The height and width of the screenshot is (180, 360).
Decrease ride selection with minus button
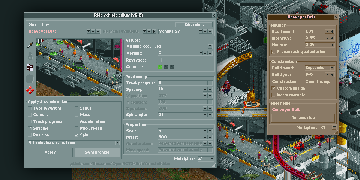tap(93, 31)
